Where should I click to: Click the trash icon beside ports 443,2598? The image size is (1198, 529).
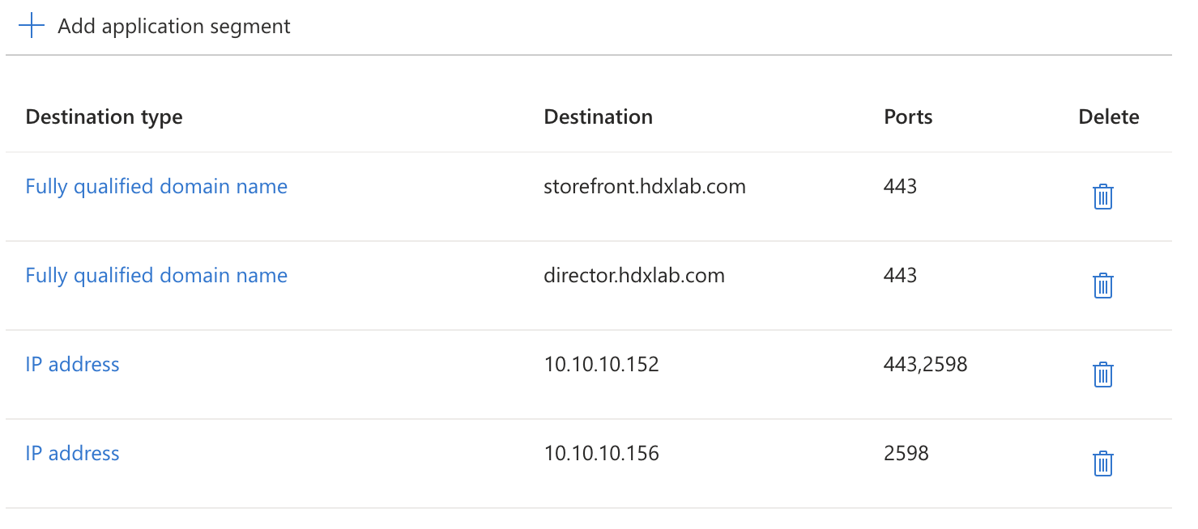(1102, 374)
